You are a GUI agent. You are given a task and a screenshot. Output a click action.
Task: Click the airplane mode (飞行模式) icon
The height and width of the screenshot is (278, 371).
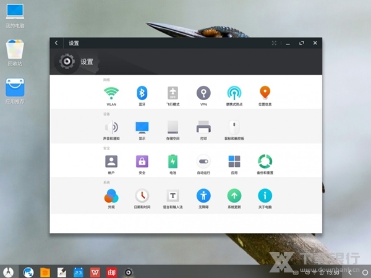(173, 93)
